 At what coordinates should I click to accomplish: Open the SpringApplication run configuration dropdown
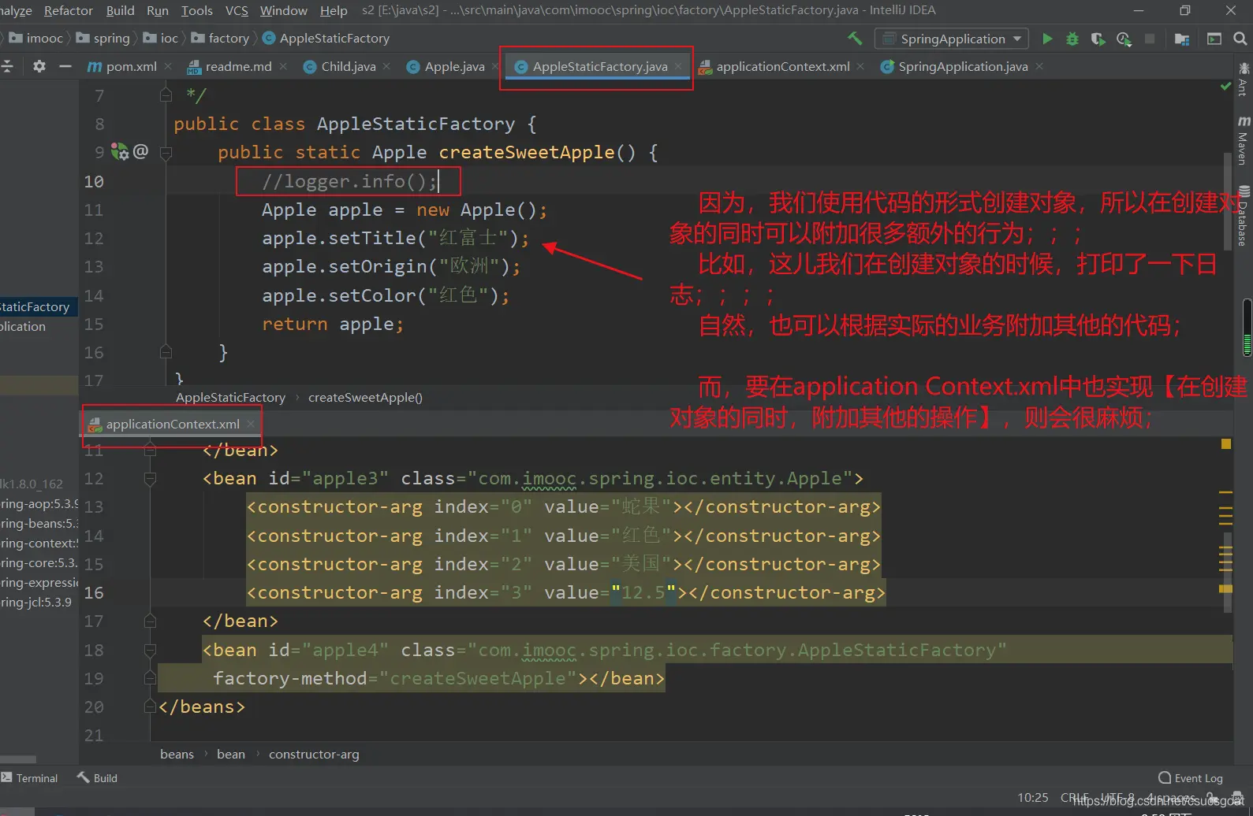[953, 39]
